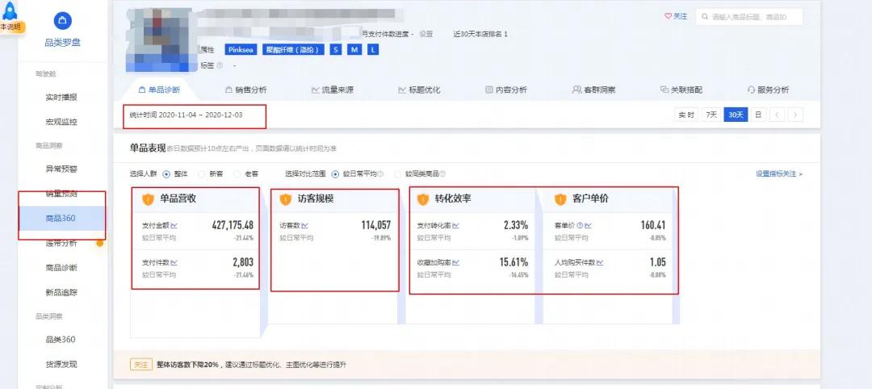
Task: Switch to the 销售分析 tab
Action: 245,90
